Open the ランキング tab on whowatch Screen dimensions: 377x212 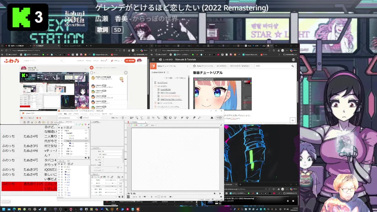(x=80, y=61)
